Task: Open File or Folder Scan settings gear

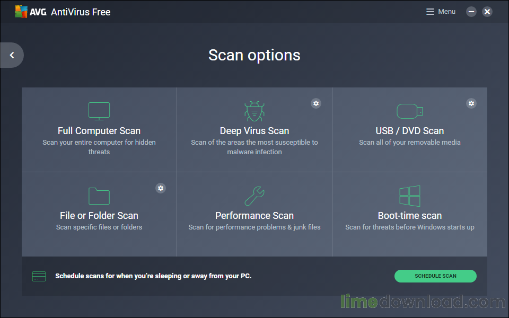Action: tap(161, 188)
